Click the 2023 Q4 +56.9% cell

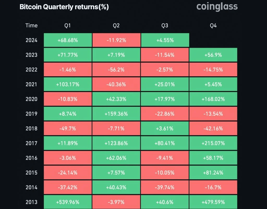point(213,55)
